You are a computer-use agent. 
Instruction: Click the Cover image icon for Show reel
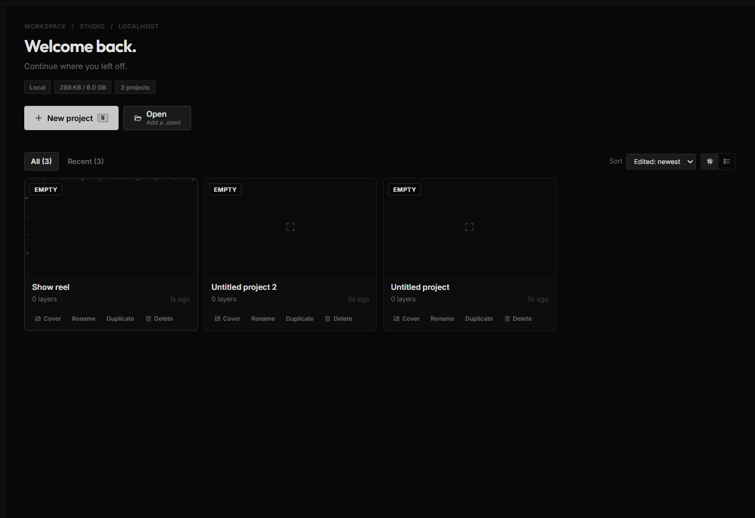(x=38, y=319)
